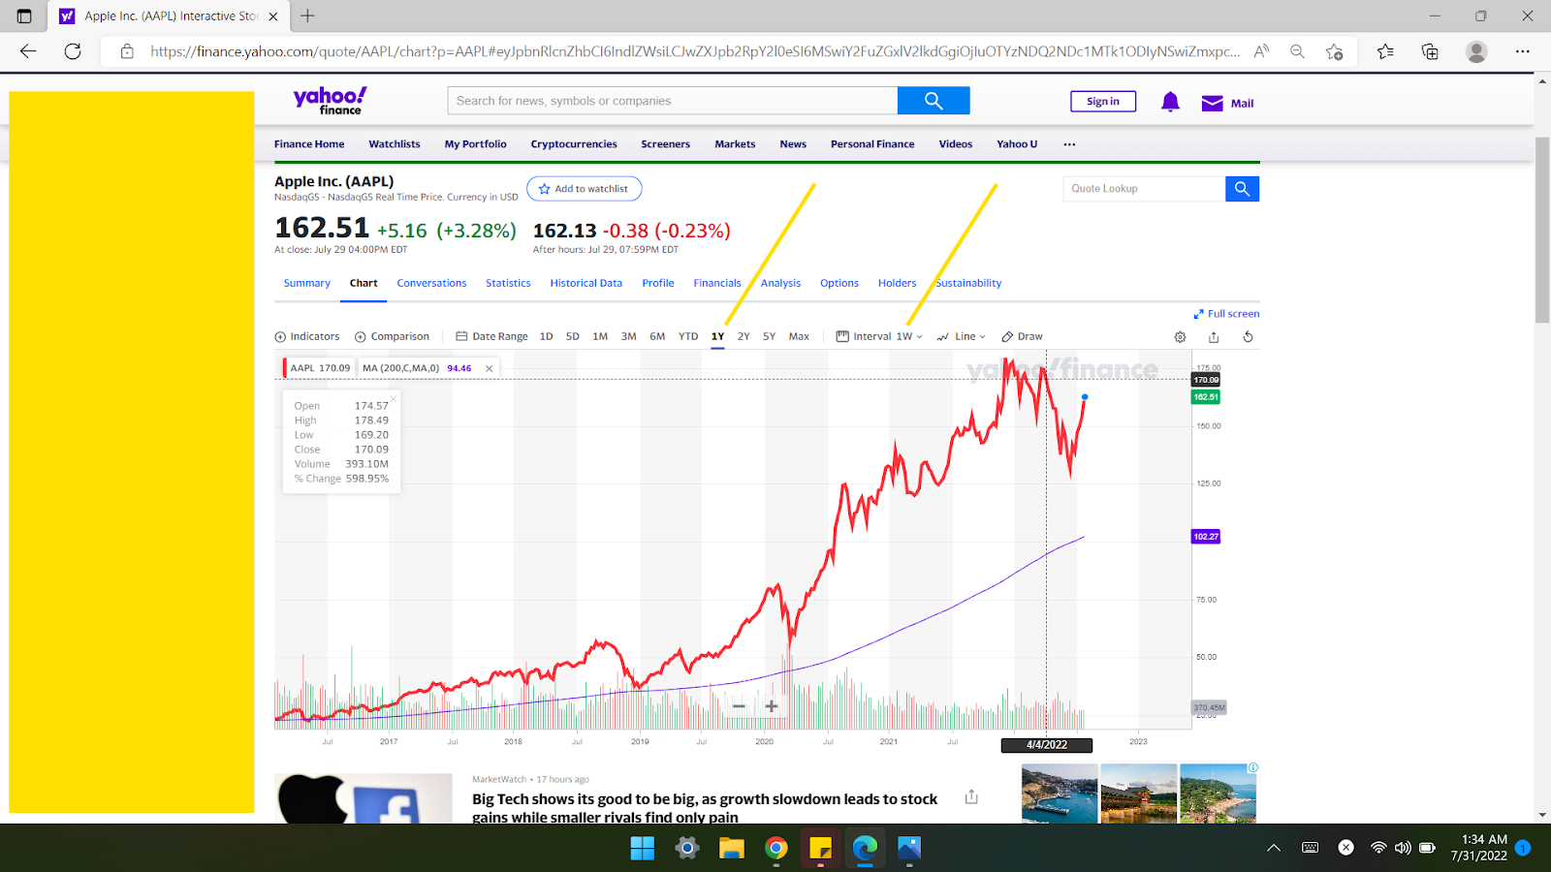Click Sign in button
1551x872 pixels.
click(x=1103, y=101)
